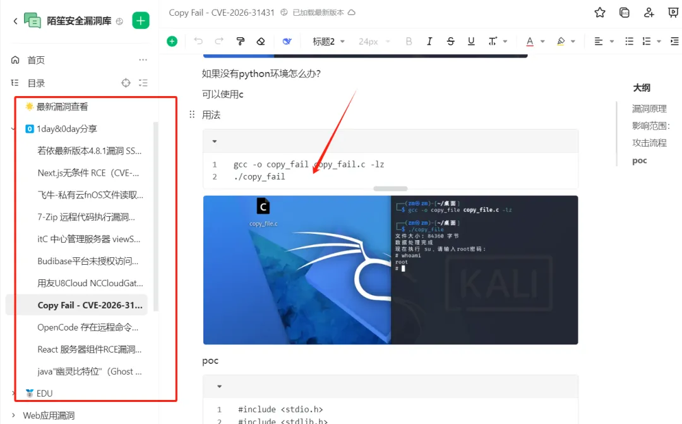
Task: Click the code block horizontal scrollbar
Action: [391, 188]
